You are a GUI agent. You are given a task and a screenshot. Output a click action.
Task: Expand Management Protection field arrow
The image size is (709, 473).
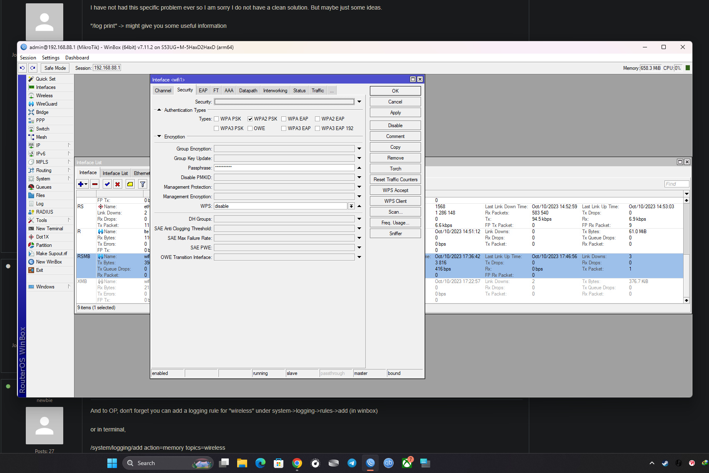[359, 187]
